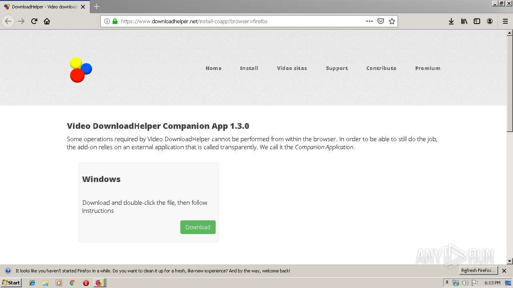This screenshot has width=513, height=288.
Task: Open the Home menu item
Action: coord(214,68)
